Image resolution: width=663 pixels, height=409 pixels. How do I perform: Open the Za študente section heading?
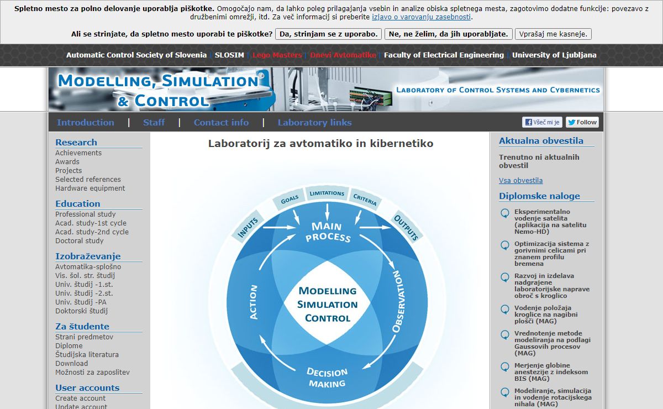82,326
